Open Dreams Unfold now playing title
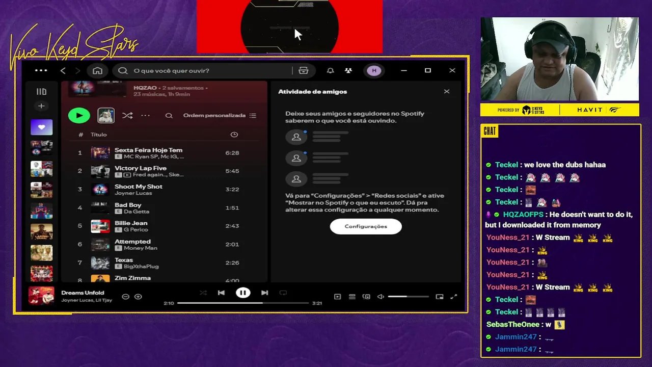652x367 pixels. [x=83, y=293]
